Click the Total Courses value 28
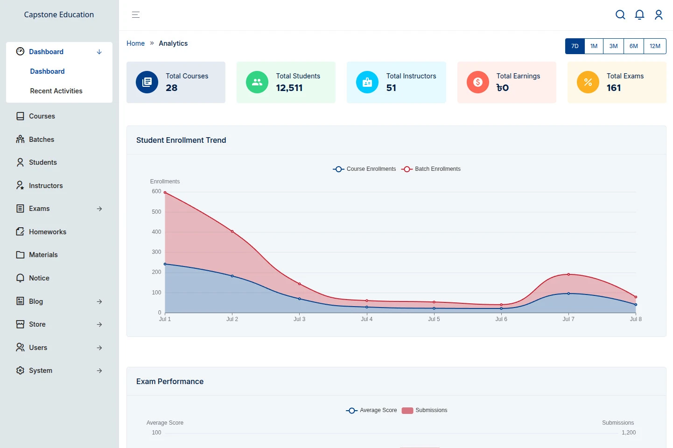This screenshot has height=448, width=673. pos(172,88)
